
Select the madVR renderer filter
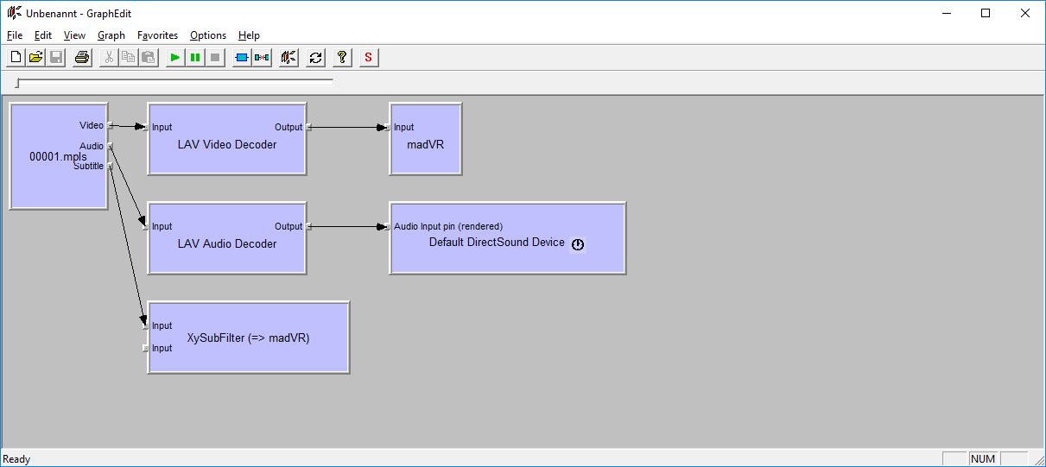pos(425,139)
